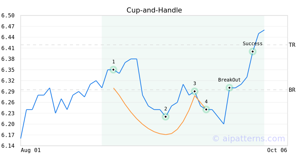Click the BR breakout line label

pos(292,90)
